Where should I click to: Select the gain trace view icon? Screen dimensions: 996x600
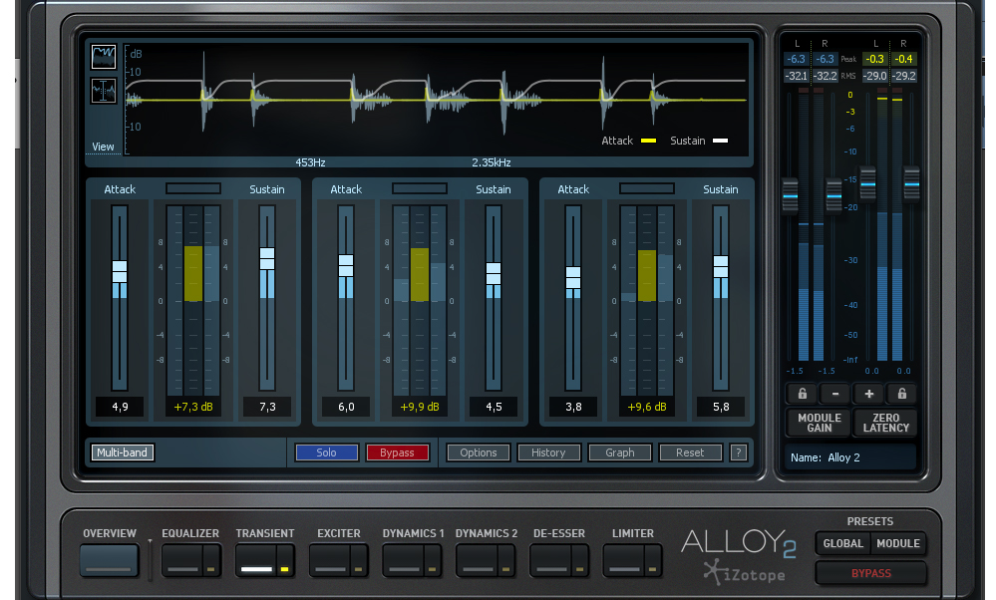point(104,57)
